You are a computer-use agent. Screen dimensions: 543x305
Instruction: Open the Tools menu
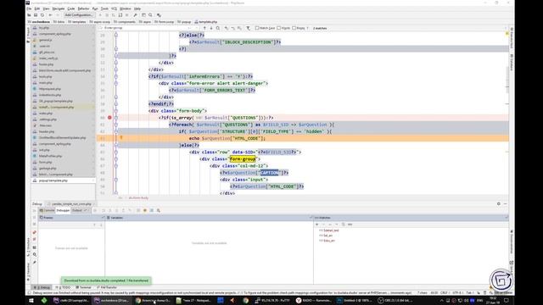point(104,8)
